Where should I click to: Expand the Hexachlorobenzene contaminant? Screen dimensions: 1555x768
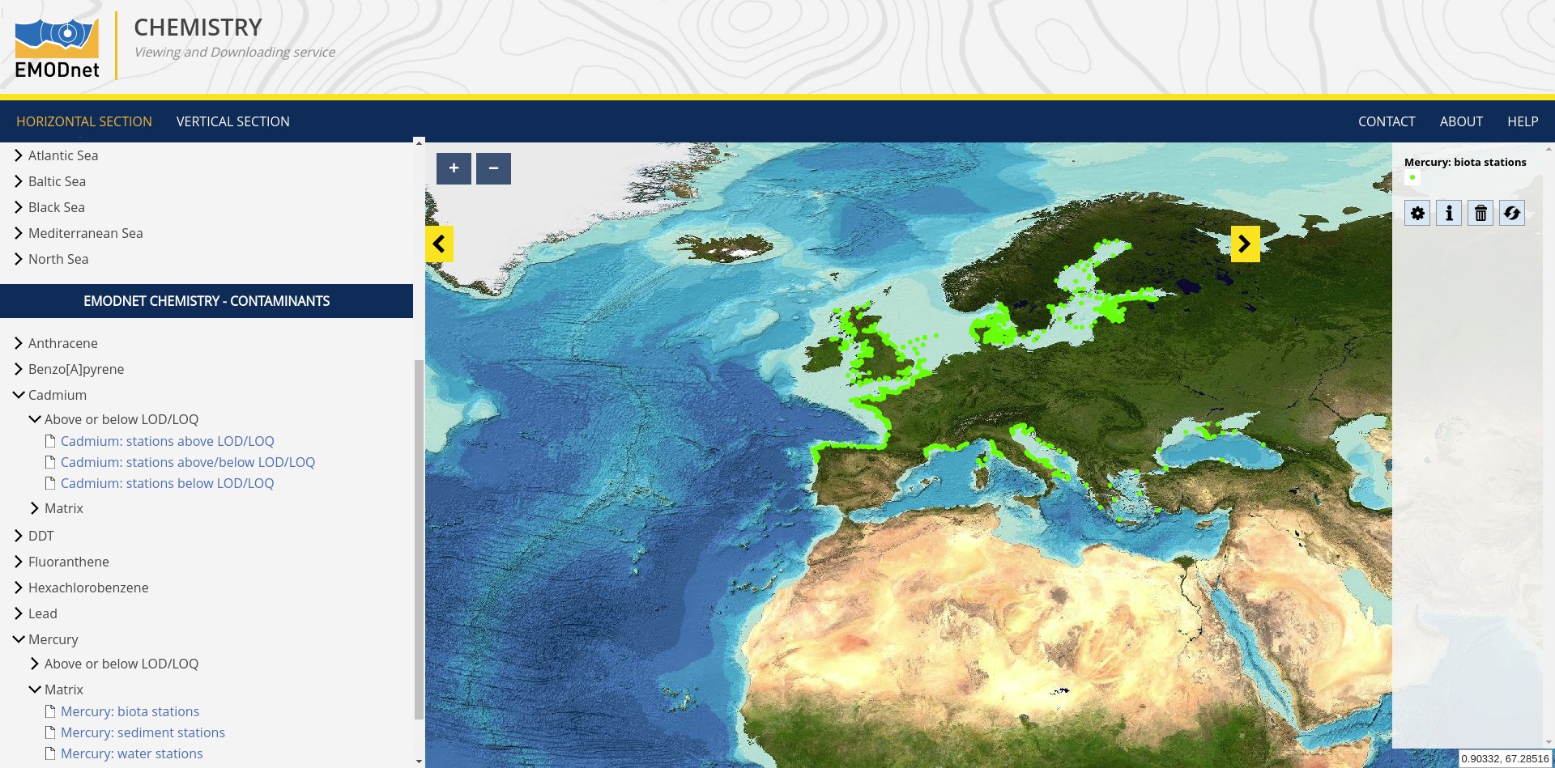19,588
